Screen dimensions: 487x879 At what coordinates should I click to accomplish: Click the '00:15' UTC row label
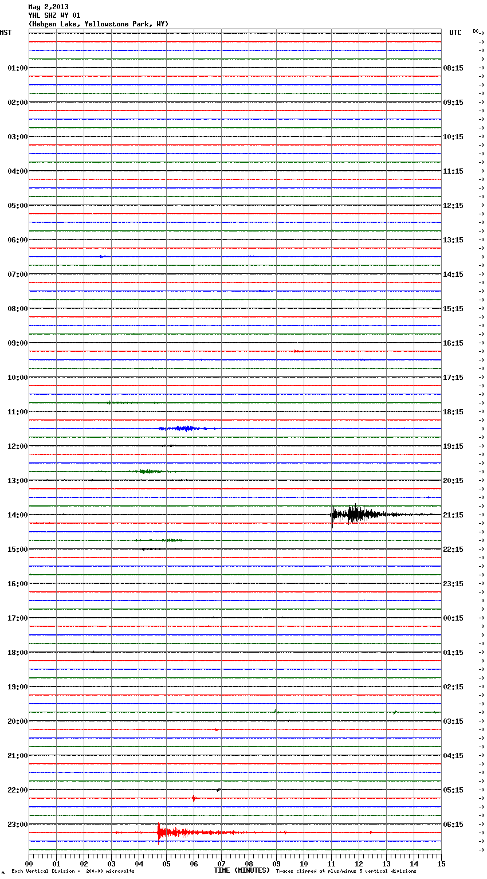coord(453,618)
